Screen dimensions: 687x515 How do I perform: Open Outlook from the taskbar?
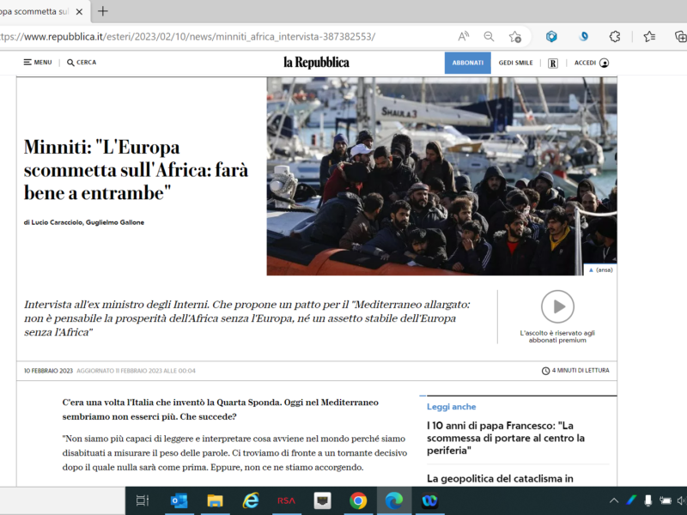pos(179,500)
